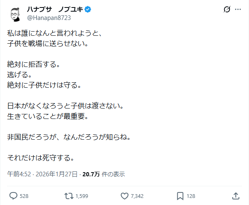The height and width of the screenshot is (205, 249).
Task: Open the three-dot more options menu
Action: tap(238, 9)
